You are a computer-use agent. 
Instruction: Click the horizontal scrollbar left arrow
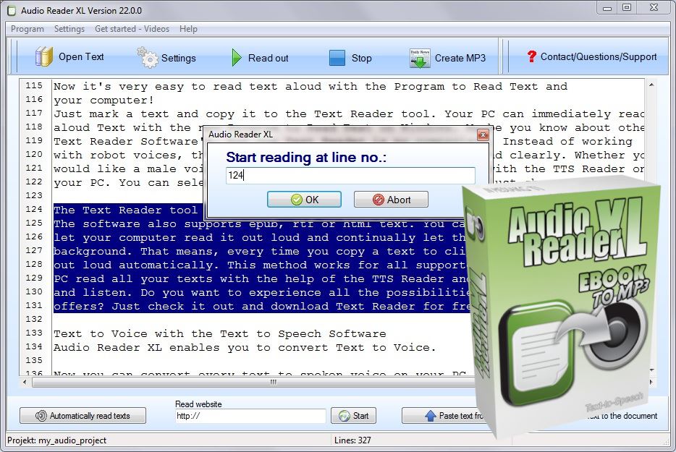click(x=25, y=382)
